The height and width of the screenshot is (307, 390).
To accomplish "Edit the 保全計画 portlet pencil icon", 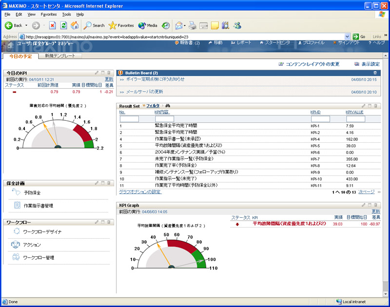I will (x=97, y=183).
